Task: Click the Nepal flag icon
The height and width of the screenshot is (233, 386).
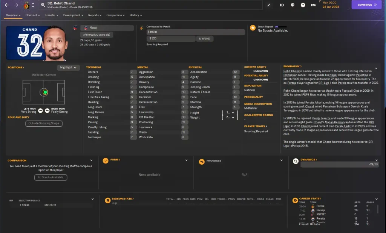Action: point(86,28)
